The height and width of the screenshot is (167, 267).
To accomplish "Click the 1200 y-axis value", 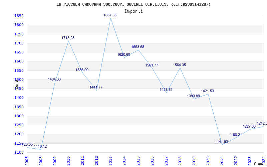I will (19, 134).
